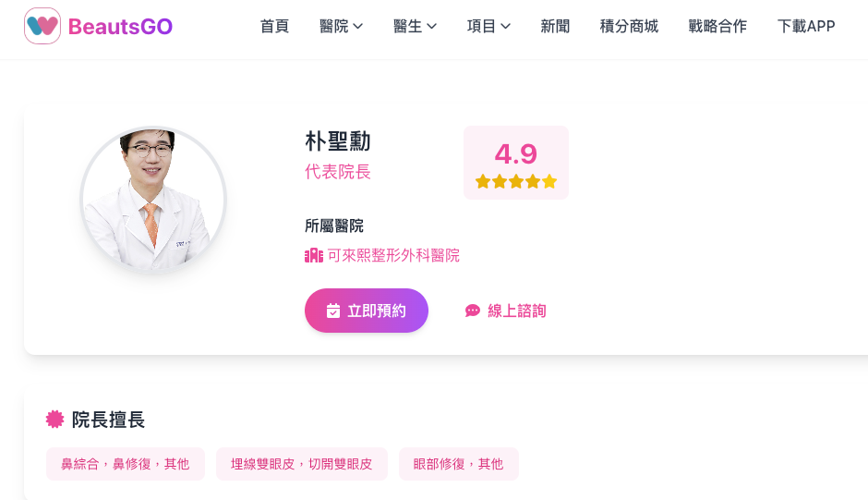The height and width of the screenshot is (500, 868).
Task: Navigate to 戰略合作 page
Action: (x=717, y=26)
